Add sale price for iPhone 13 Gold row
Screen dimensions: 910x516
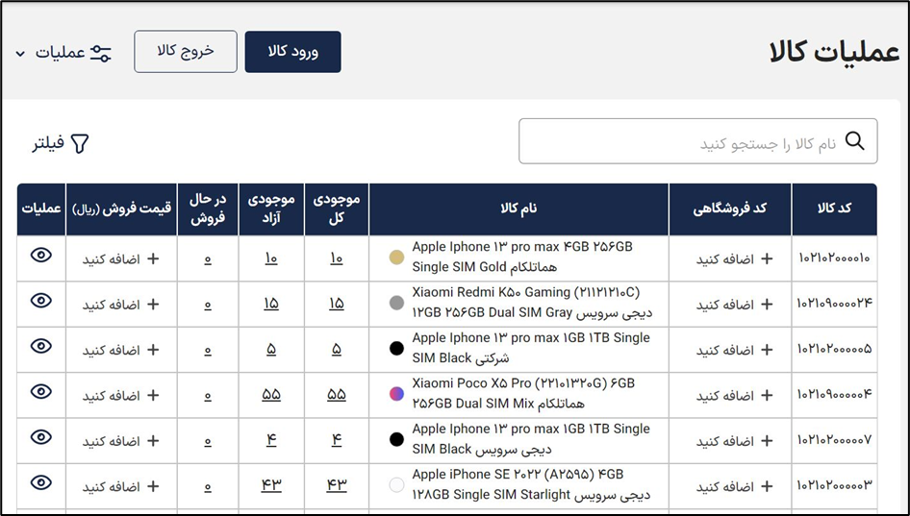click(x=120, y=258)
